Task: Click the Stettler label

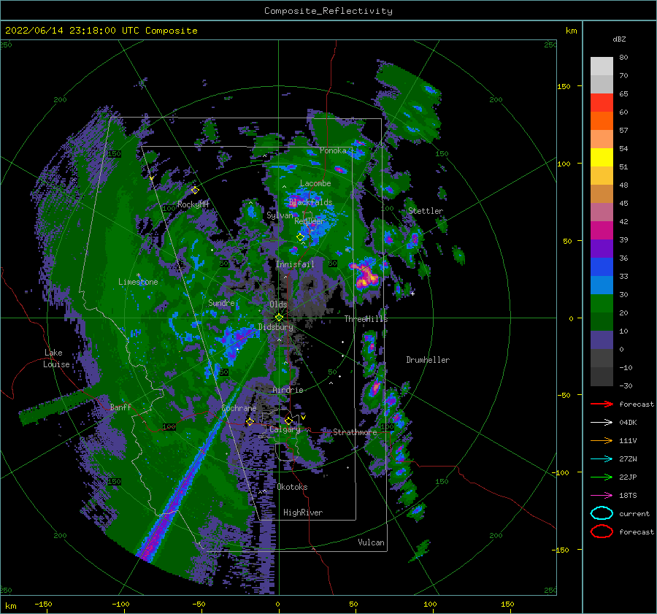Action: coord(426,211)
